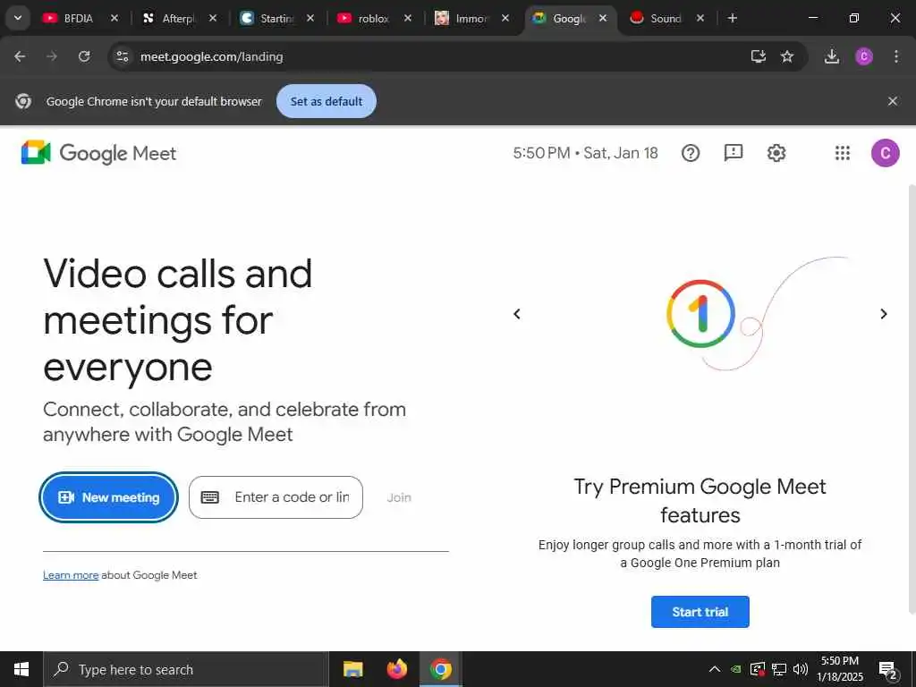The width and height of the screenshot is (916, 687).
Task: Open the Learn more link
Action: [x=71, y=575]
